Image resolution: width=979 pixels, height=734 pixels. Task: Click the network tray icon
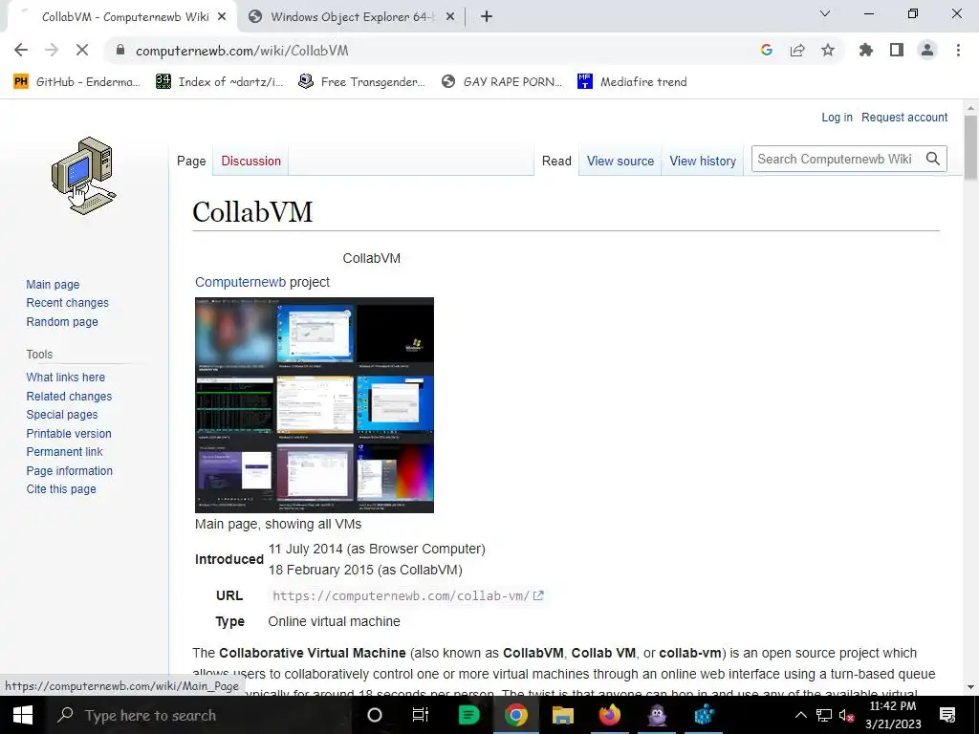point(824,715)
